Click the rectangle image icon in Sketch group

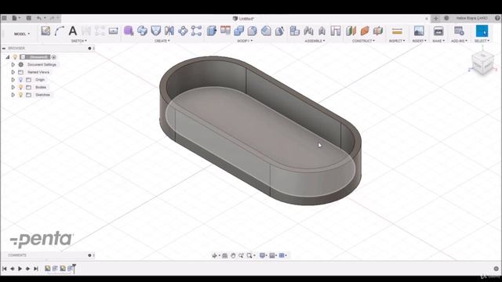pyautogui.click(x=113, y=31)
